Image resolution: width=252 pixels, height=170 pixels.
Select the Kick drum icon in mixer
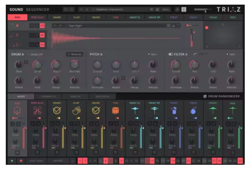point(17,111)
